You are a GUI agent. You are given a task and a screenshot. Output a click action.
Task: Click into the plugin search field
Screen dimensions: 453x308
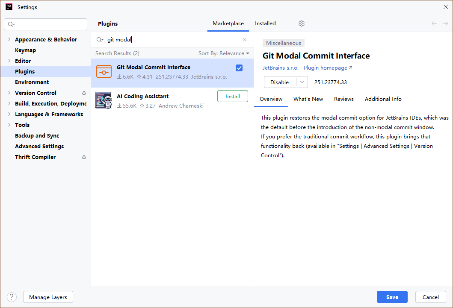172,40
